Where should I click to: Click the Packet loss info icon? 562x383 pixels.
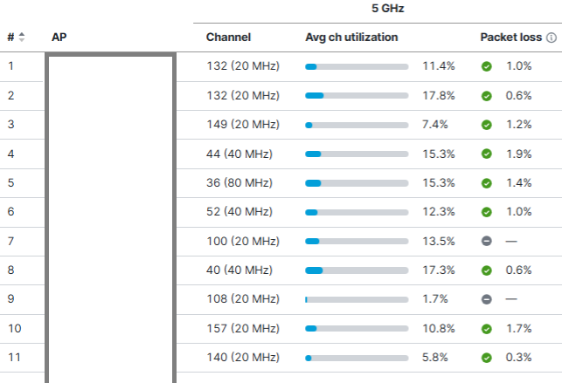(x=552, y=38)
